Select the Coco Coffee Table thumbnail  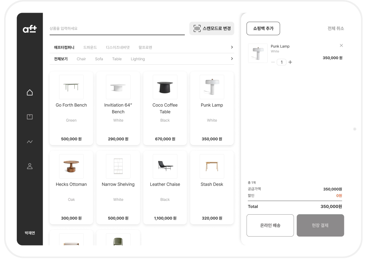tap(165, 87)
